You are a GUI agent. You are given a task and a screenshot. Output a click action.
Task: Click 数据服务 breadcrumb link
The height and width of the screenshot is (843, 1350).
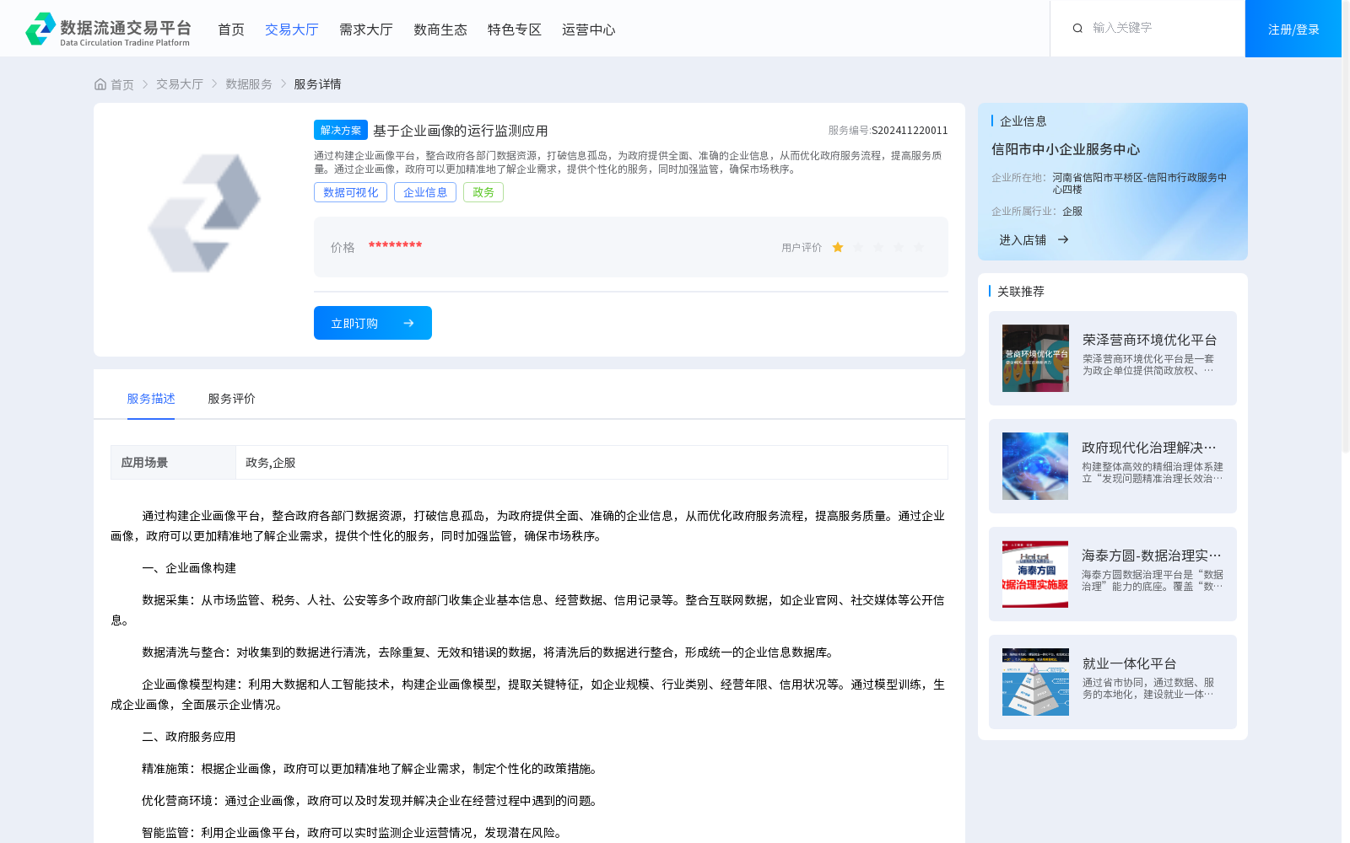point(249,84)
